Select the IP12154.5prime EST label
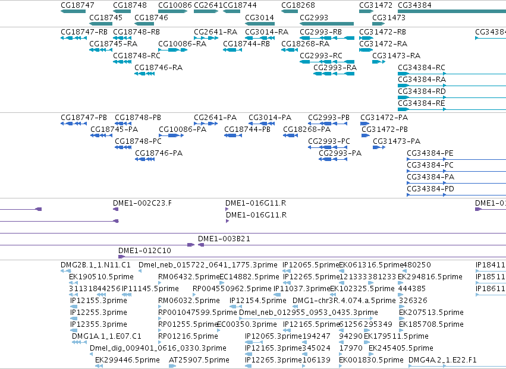The height and width of the screenshot is (369, 506). pyautogui.click(x=258, y=301)
